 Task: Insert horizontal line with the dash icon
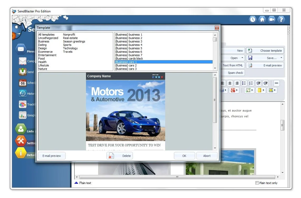coord(276,83)
